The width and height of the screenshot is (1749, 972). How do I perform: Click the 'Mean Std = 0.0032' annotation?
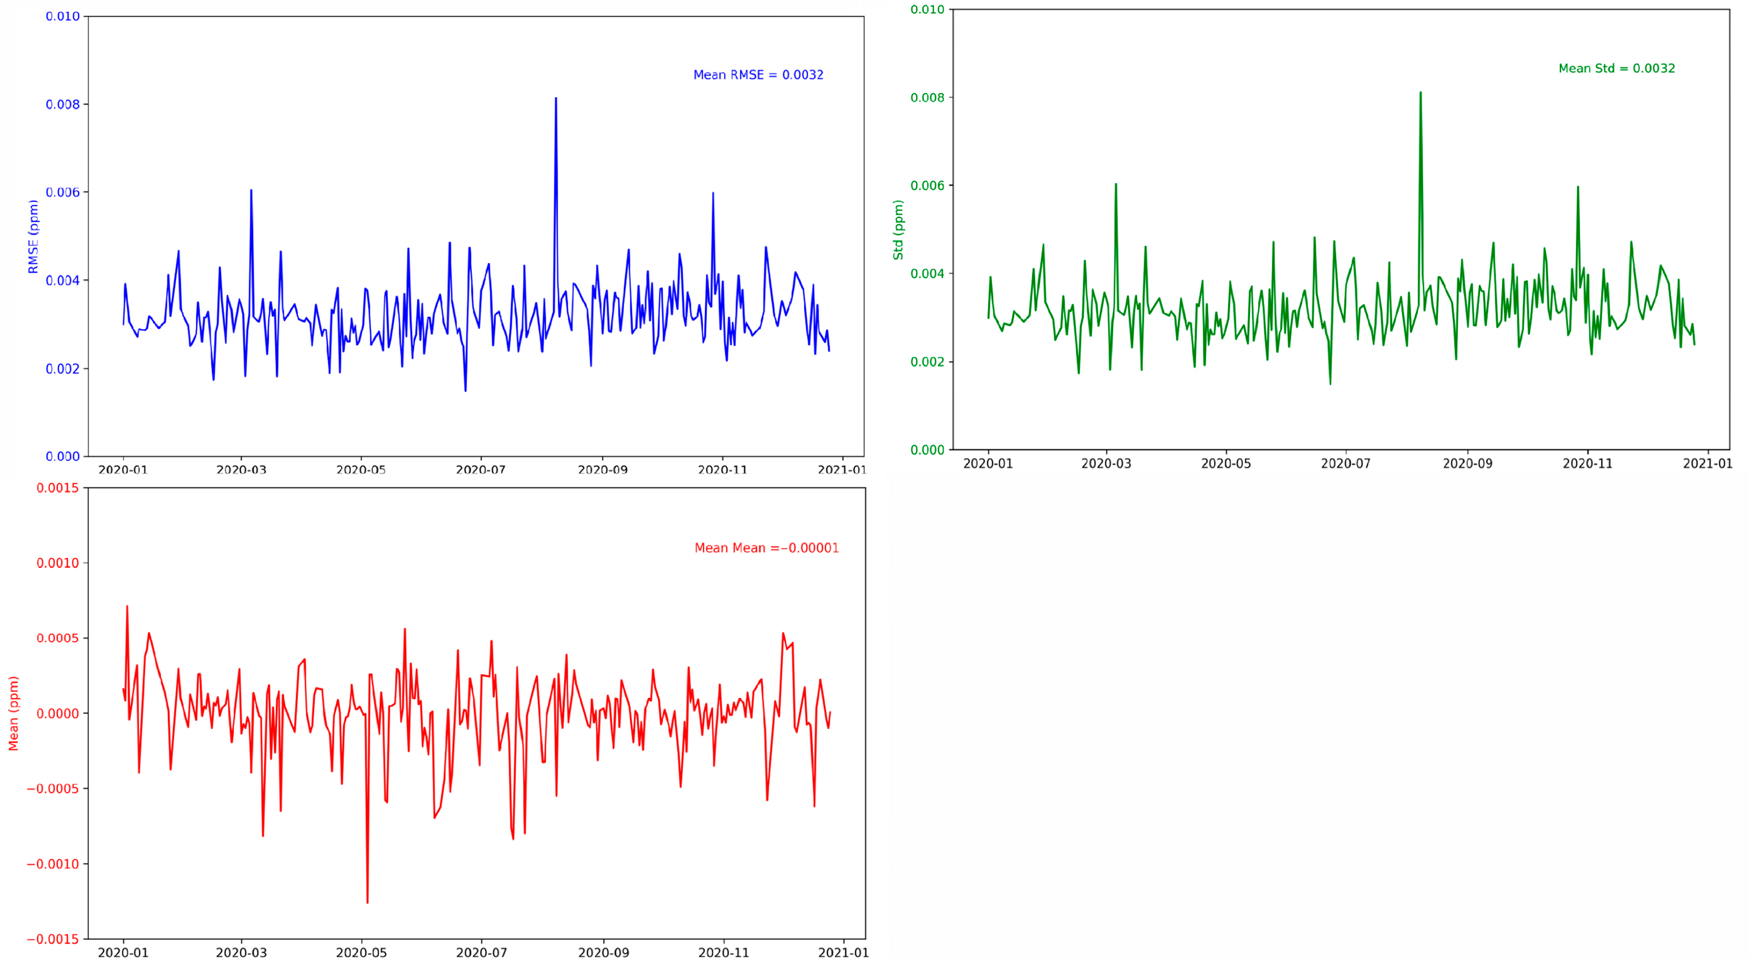pyautogui.click(x=1616, y=68)
